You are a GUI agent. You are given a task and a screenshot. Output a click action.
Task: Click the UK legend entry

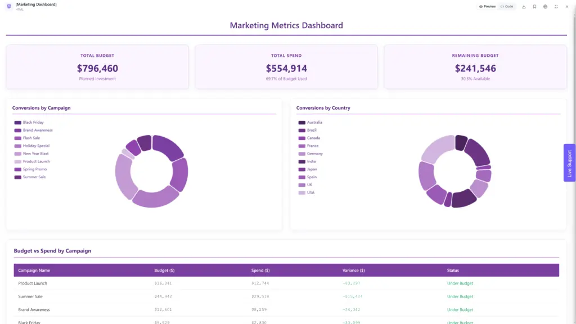305,184
